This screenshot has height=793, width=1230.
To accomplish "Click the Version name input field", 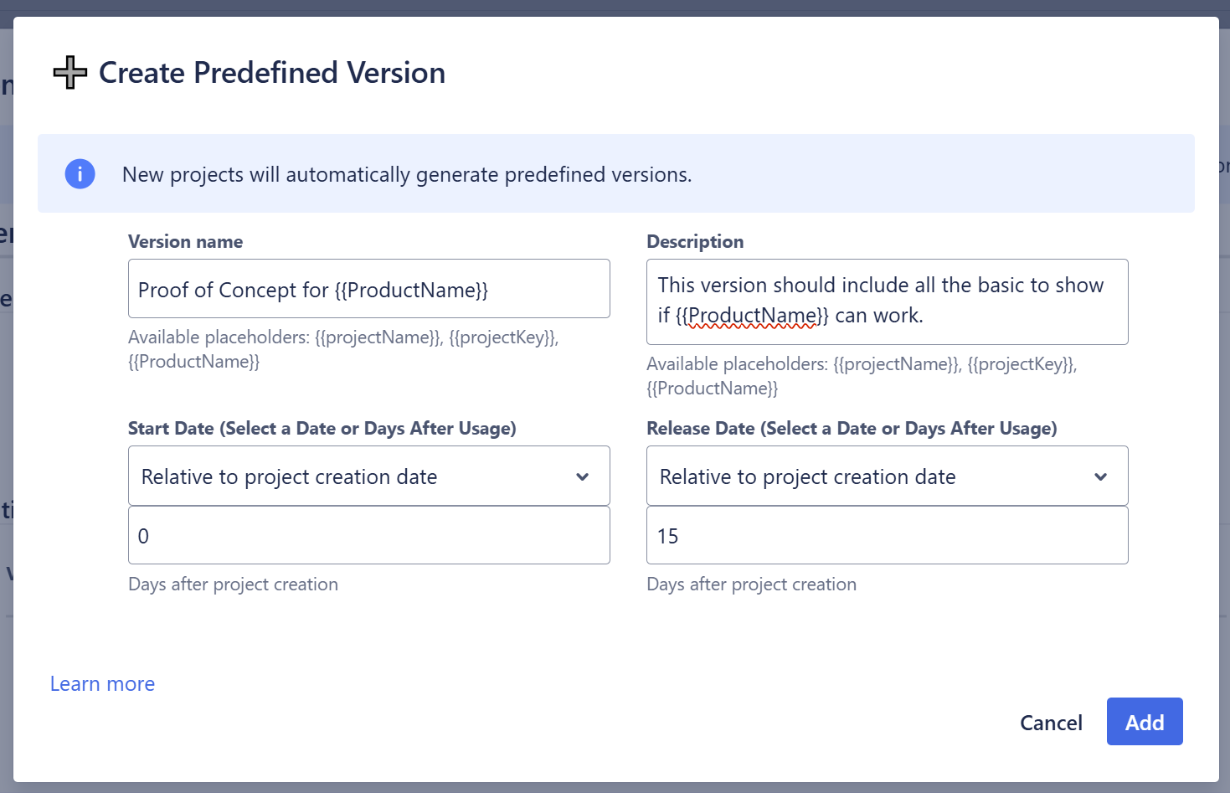I will click(368, 289).
